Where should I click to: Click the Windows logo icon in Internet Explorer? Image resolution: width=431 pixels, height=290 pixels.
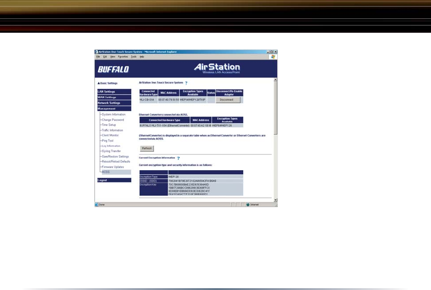coord(273,57)
